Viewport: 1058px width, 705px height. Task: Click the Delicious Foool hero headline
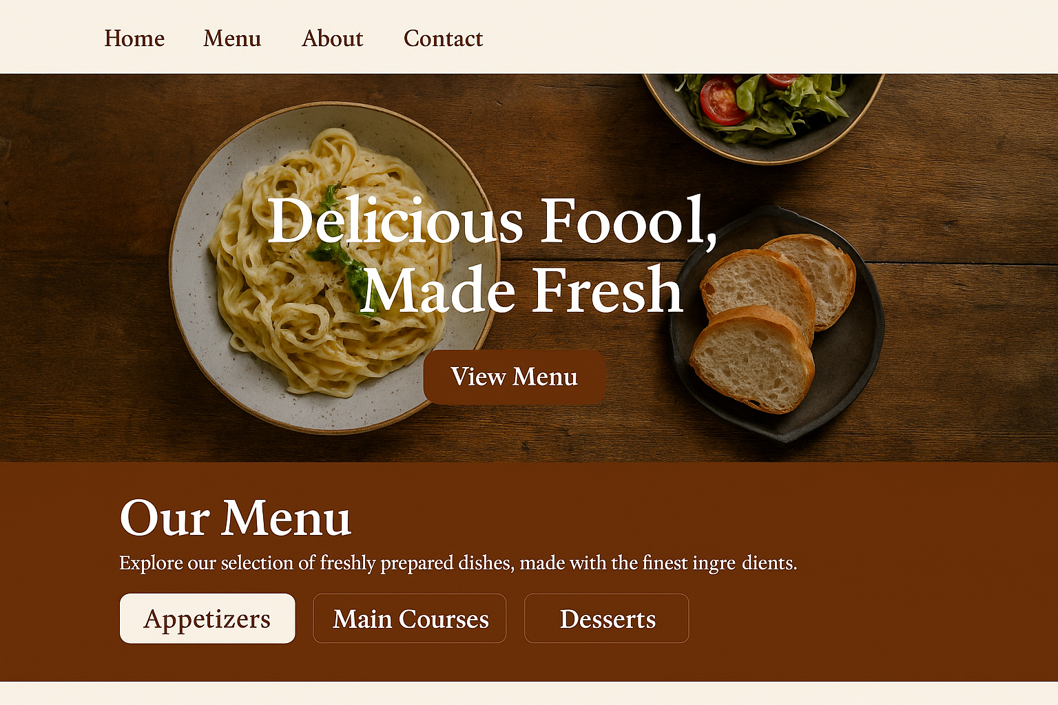coord(492,220)
